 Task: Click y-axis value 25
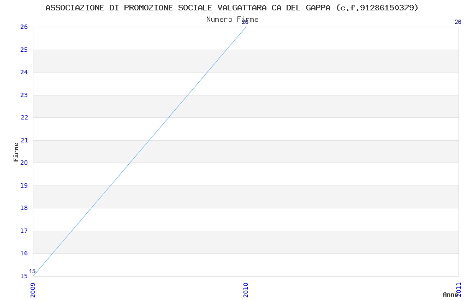pos(24,50)
